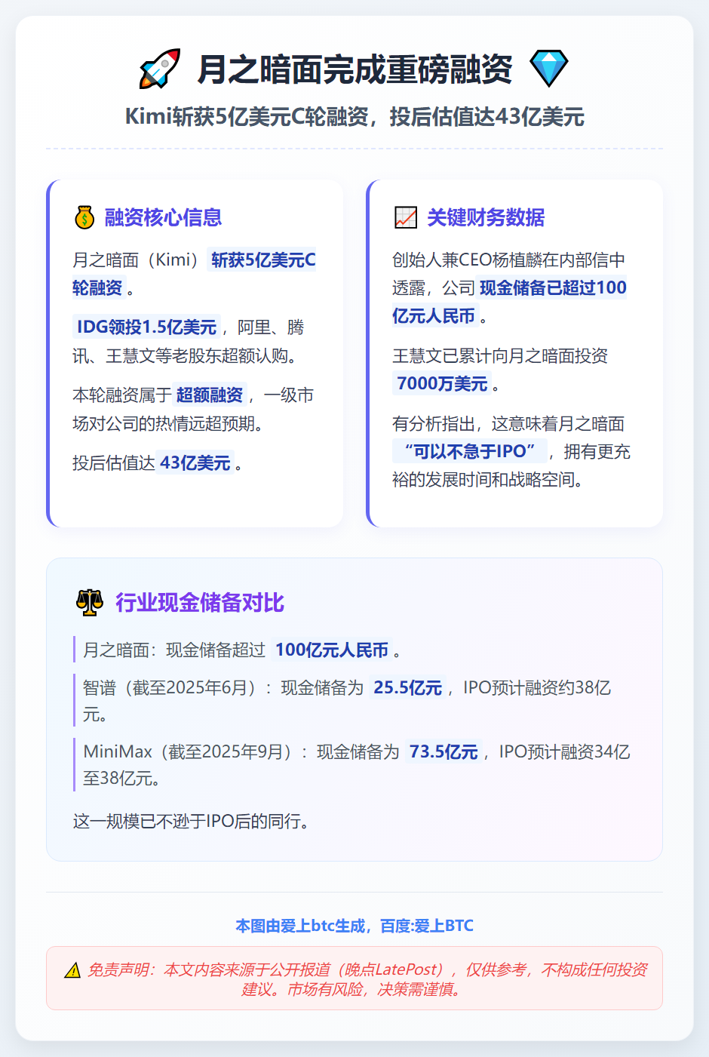Image resolution: width=709 pixels, height=1057 pixels.
Task: Click highlighted text IDG领投1.5亿美元
Action: tap(146, 327)
